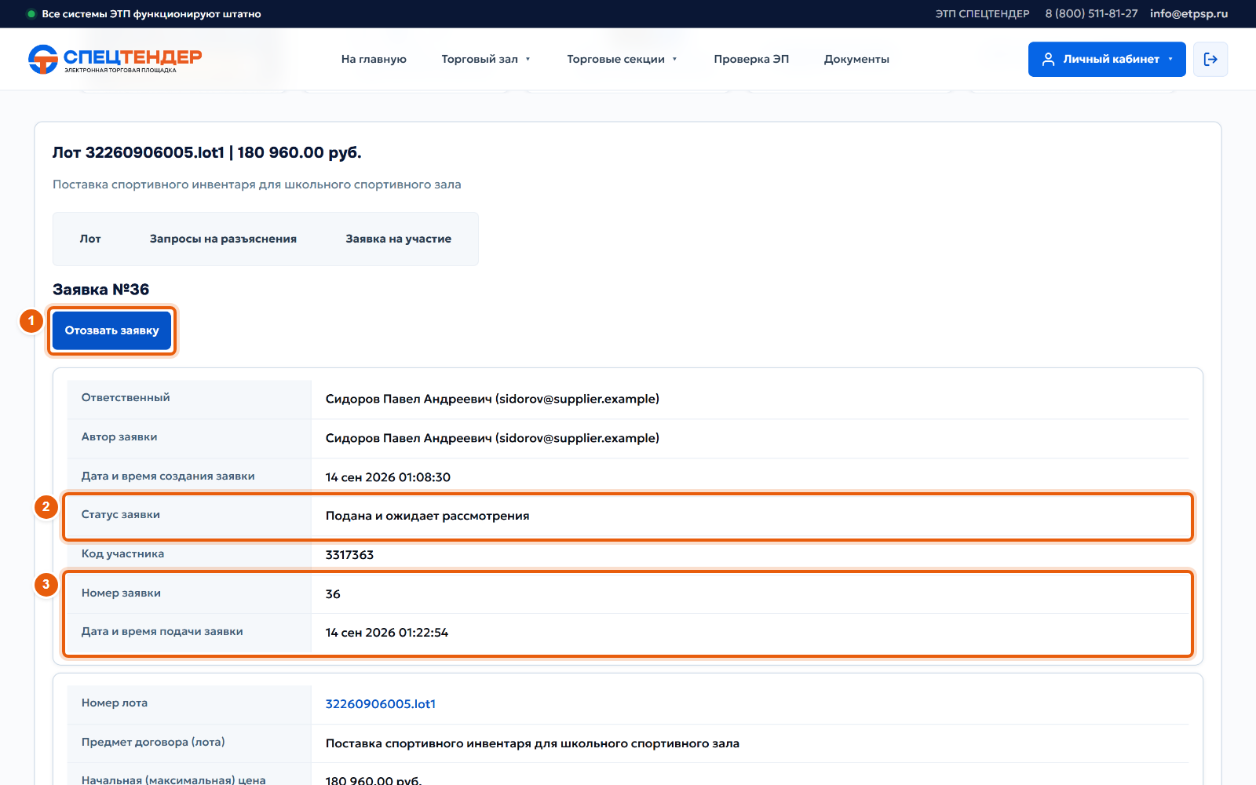Viewport: 1256px width, 785px height.
Task: Click the СПЕЦТЕНДЕР logo
Action: tap(115, 59)
